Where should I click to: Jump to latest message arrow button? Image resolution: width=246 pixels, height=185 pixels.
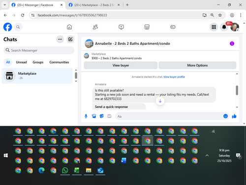160,101
